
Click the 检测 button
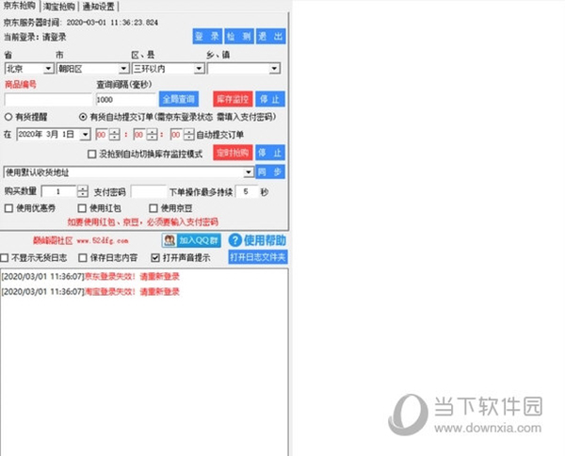tap(239, 36)
